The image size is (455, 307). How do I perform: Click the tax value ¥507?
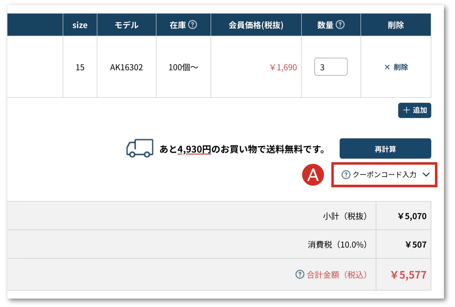[x=416, y=244]
